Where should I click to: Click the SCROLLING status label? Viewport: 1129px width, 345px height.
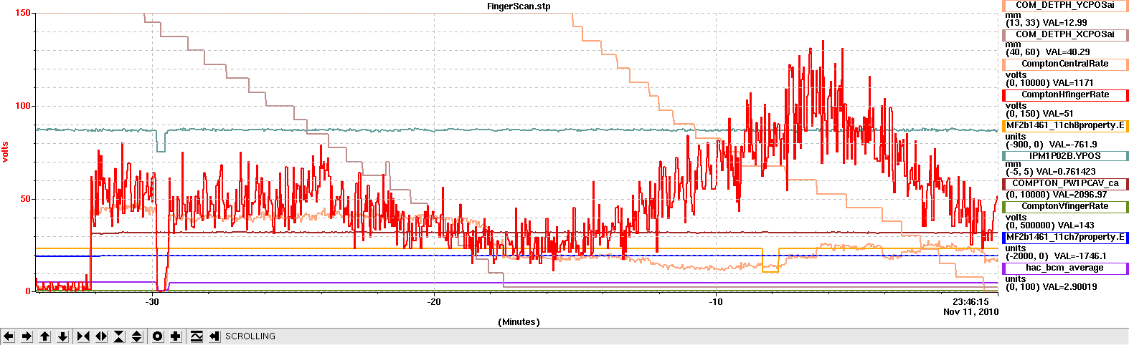click(250, 336)
